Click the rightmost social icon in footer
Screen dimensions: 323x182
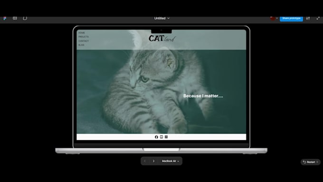166,137
